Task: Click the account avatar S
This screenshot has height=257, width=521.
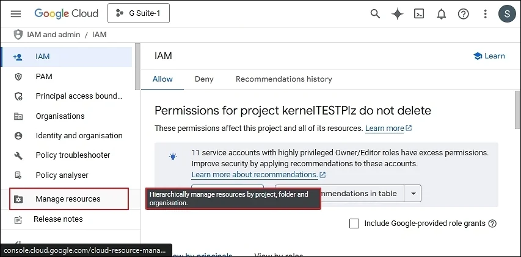Action: point(507,13)
